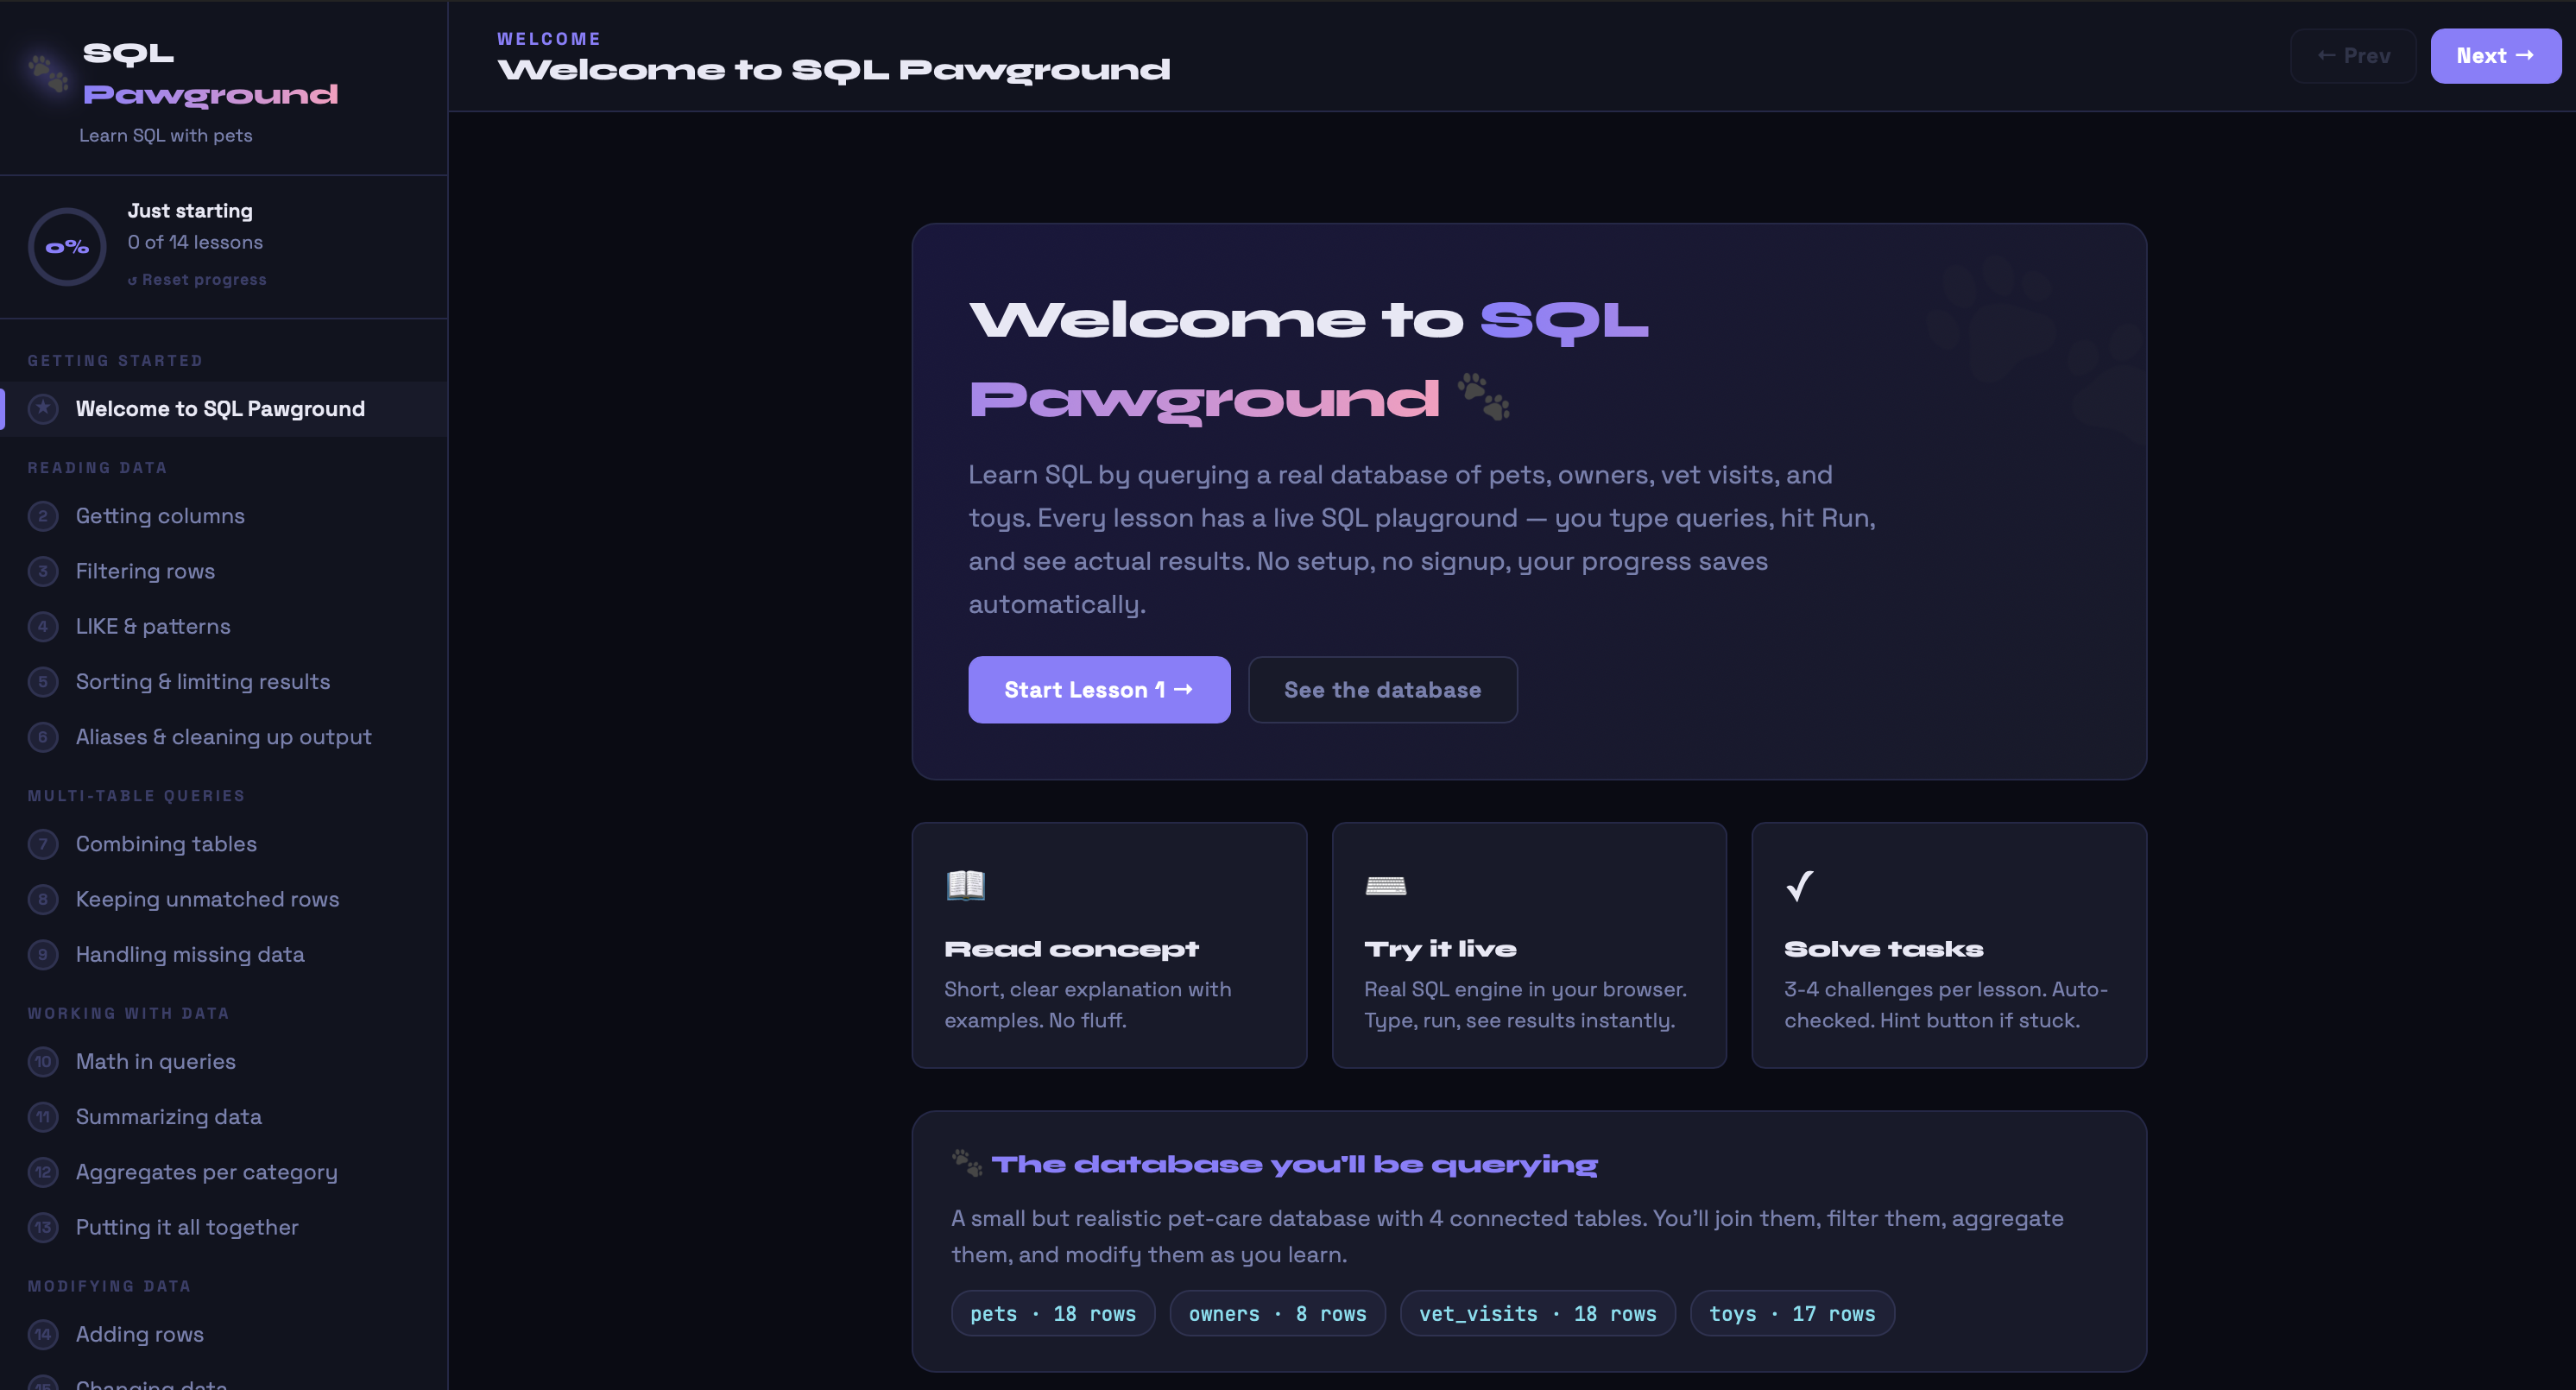This screenshot has width=2576, height=1390.
Task: Click number 11 circle icon for Summarizing data
Action: [43, 1117]
